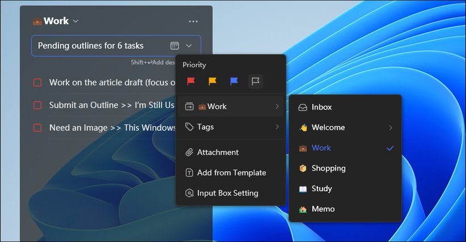Image resolution: width=466 pixels, height=242 pixels.
Task: Expand the Work list title dropdown
Action: pos(76,22)
